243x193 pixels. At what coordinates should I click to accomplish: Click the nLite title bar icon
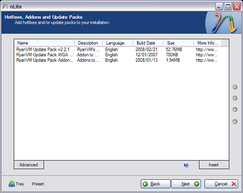click(x=5, y=7)
